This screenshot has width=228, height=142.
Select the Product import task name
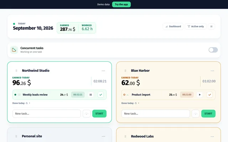coord(141,95)
